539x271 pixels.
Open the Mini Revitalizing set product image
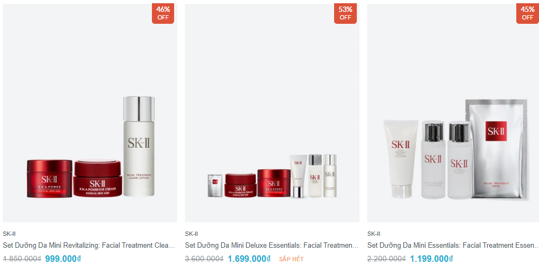coord(90,113)
